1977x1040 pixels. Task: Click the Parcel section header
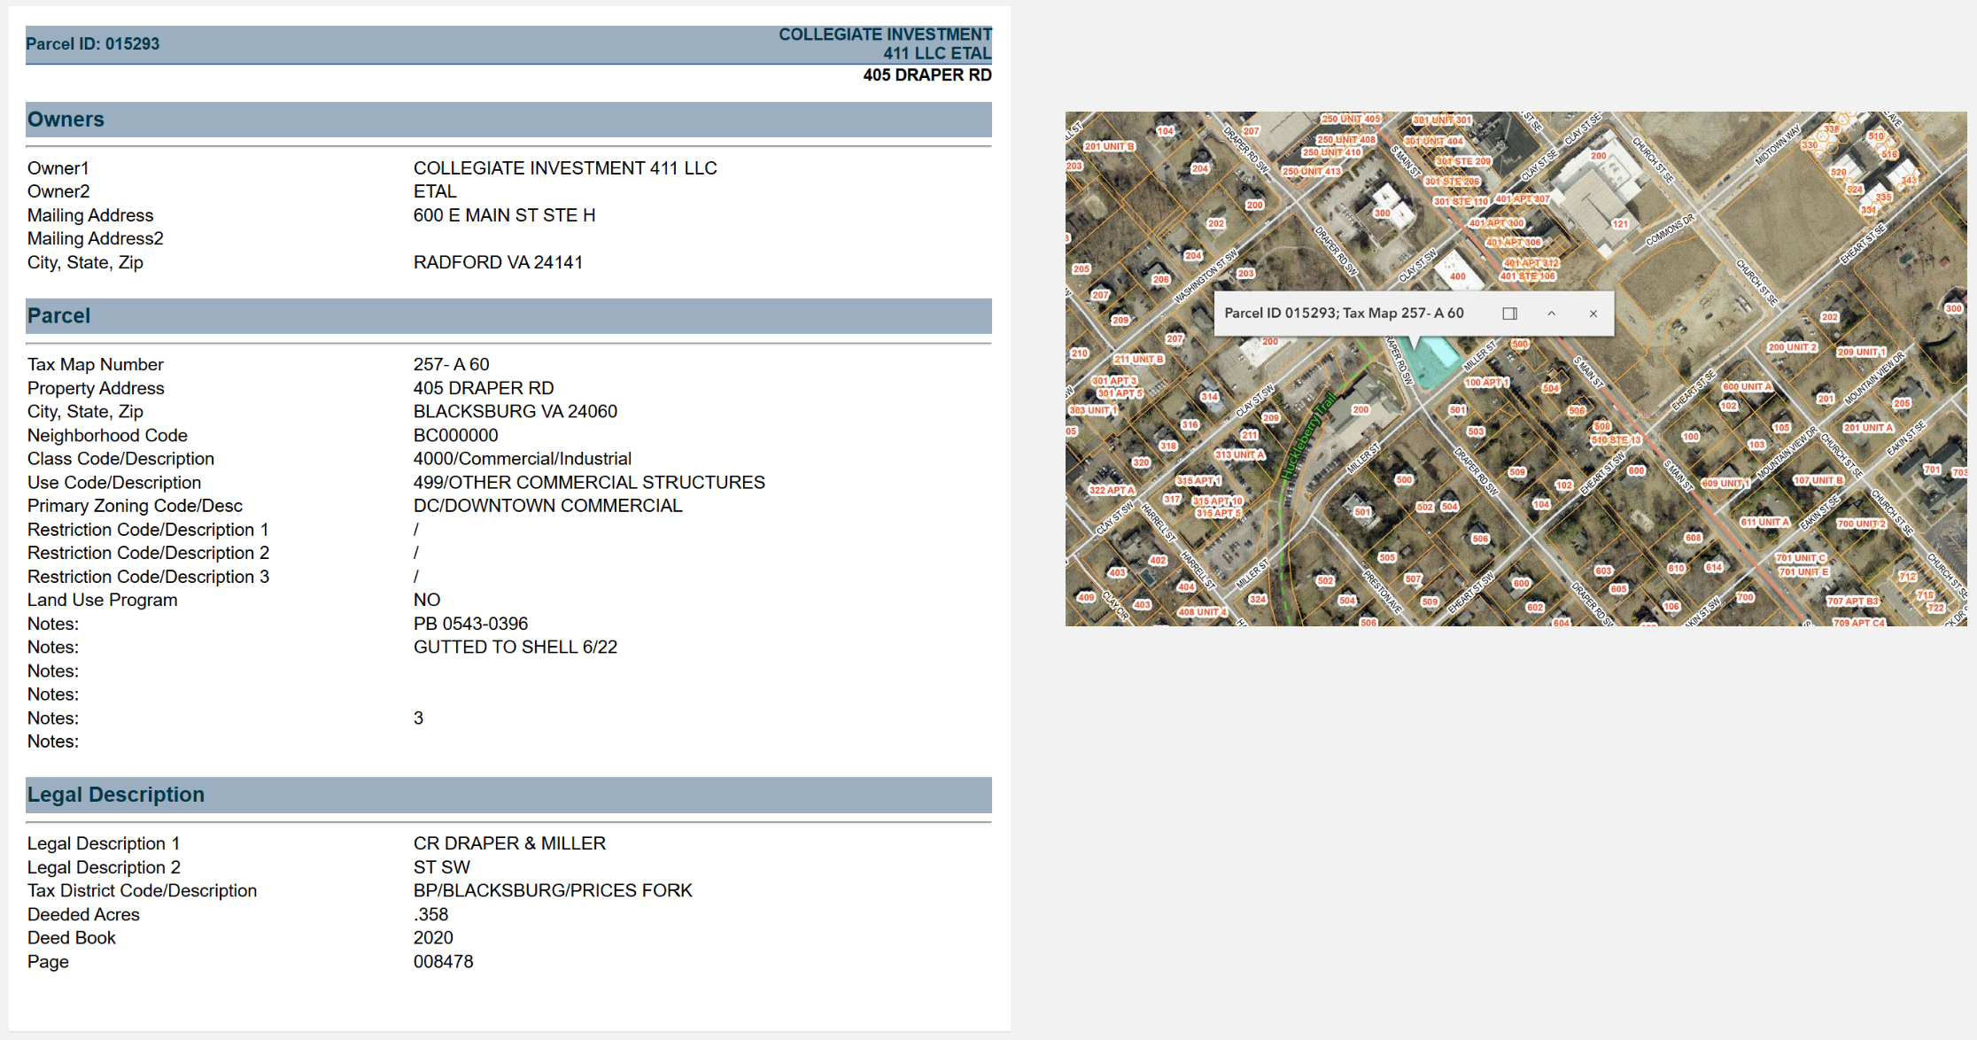(58, 316)
